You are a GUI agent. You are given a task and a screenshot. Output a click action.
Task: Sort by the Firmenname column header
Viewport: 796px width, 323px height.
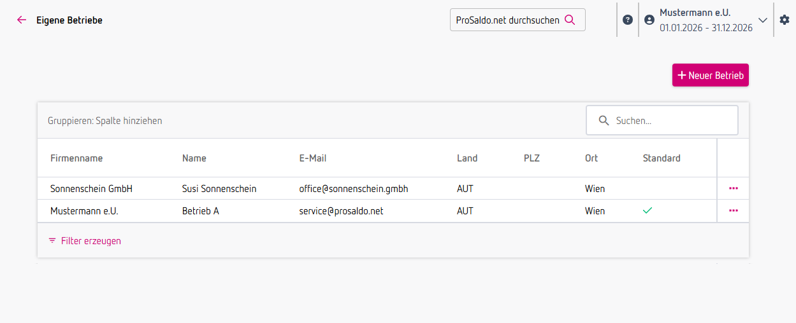(x=76, y=158)
